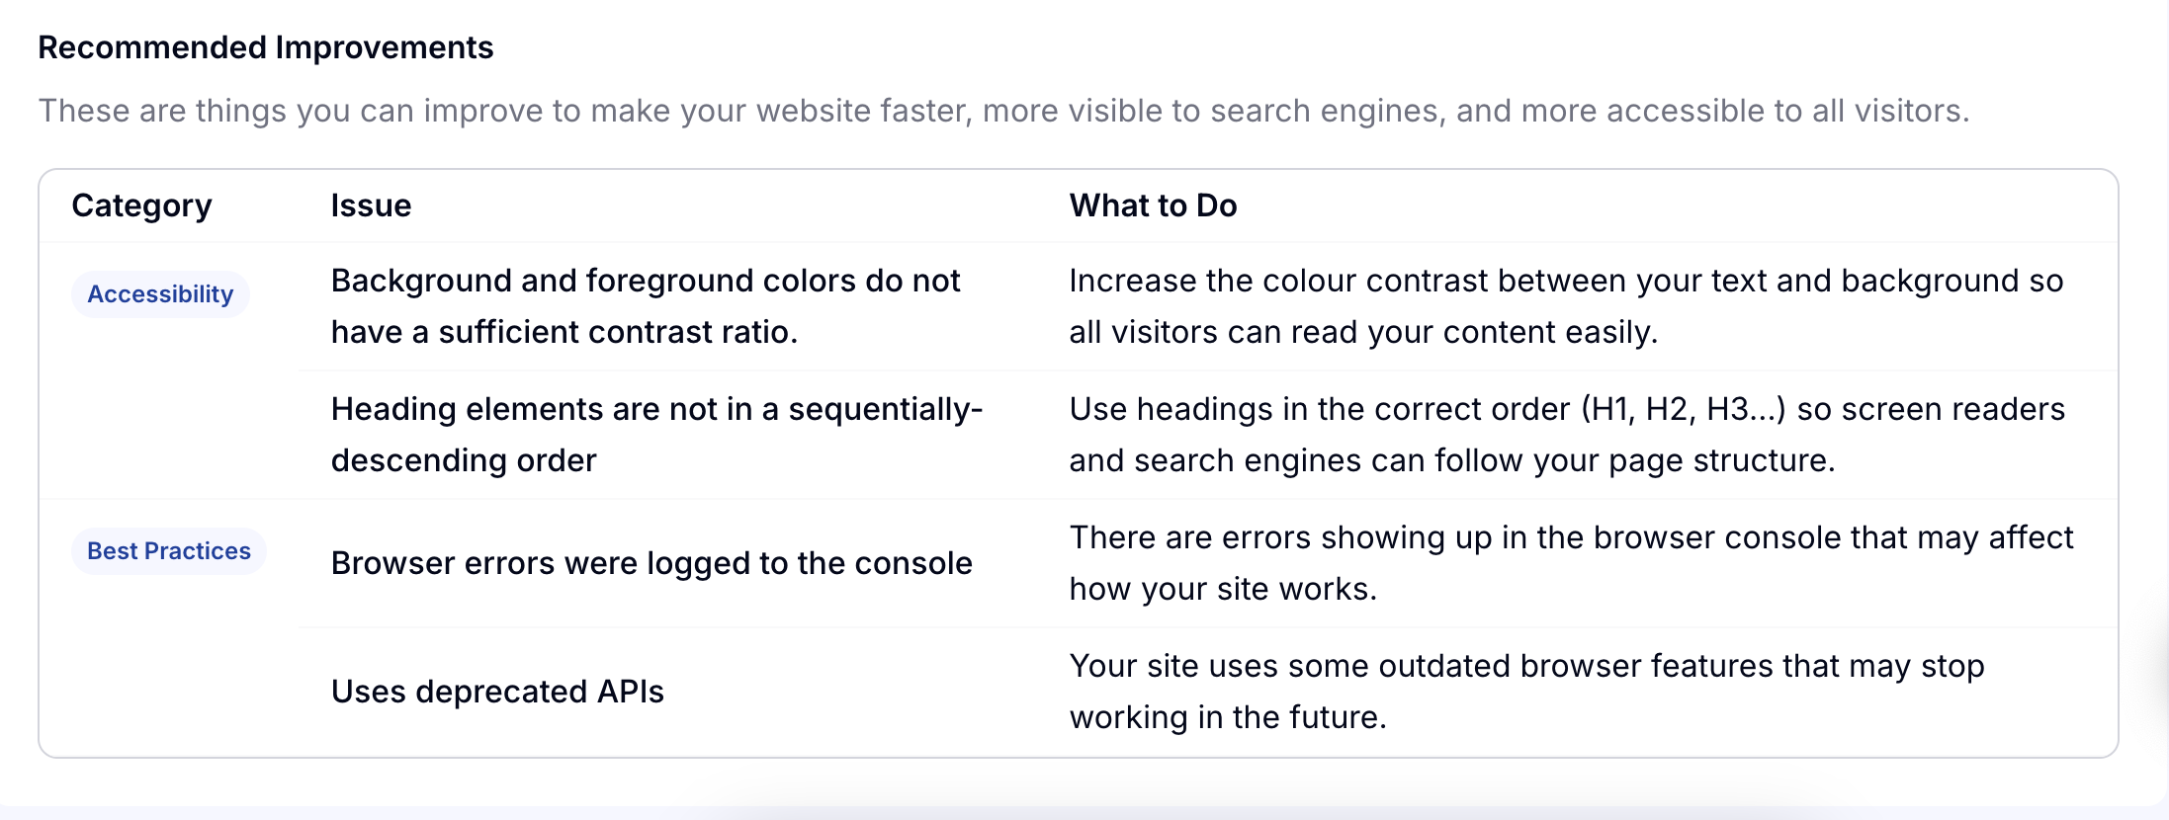Click 'how your site works.' text
The height and width of the screenshot is (820, 2169).
[x=1223, y=589]
